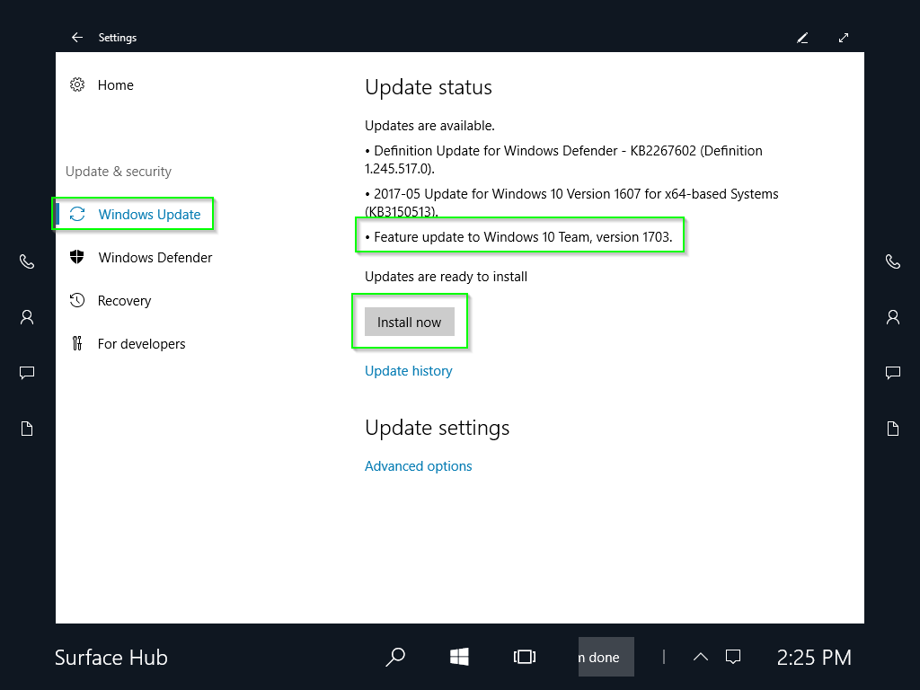
Task: Click the Home gear icon
Action: pyautogui.click(x=77, y=85)
